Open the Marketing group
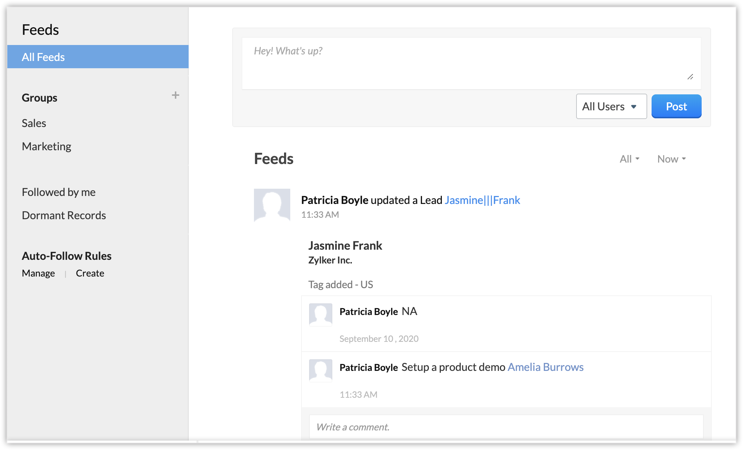743x450 pixels. [x=46, y=147]
